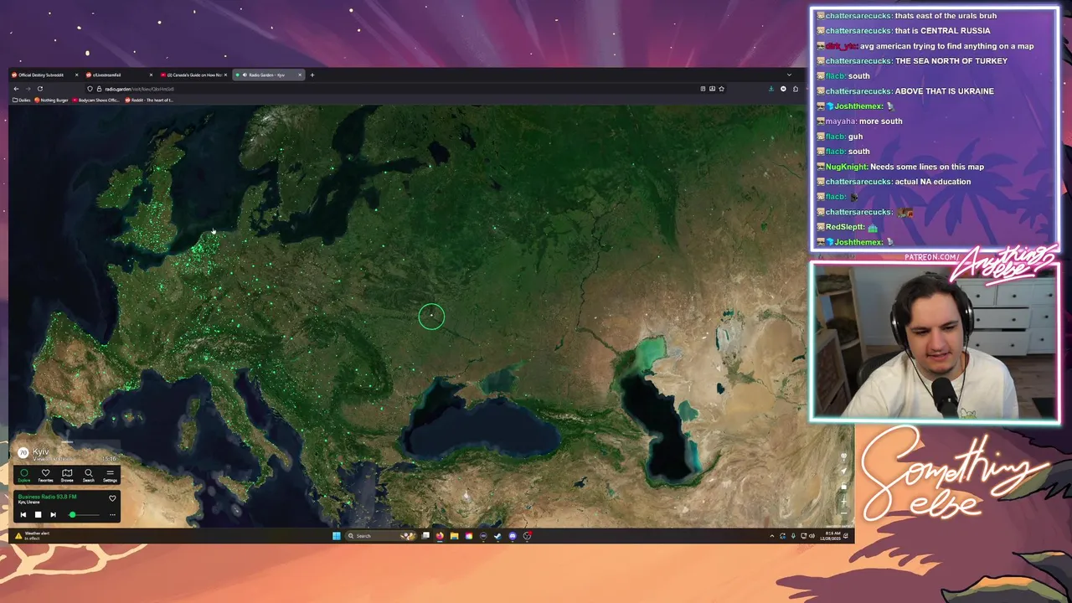Open the Bodycam Shows bookmark
This screenshot has width=1072, height=603.
click(x=96, y=100)
